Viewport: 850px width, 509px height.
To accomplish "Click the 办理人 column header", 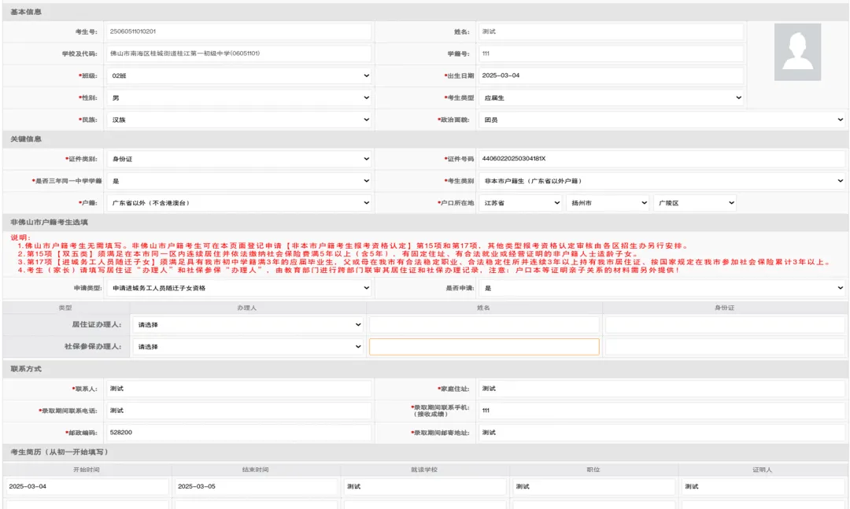I will (246, 308).
